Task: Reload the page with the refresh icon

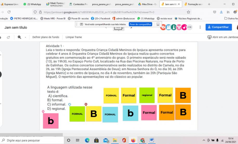Action: (9, 12)
